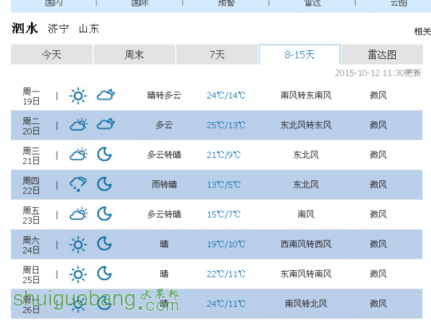The height and width of the screenshot is (322, 431).
Task: Click the temperature 24℃/11℃
Action: [226, 303]
